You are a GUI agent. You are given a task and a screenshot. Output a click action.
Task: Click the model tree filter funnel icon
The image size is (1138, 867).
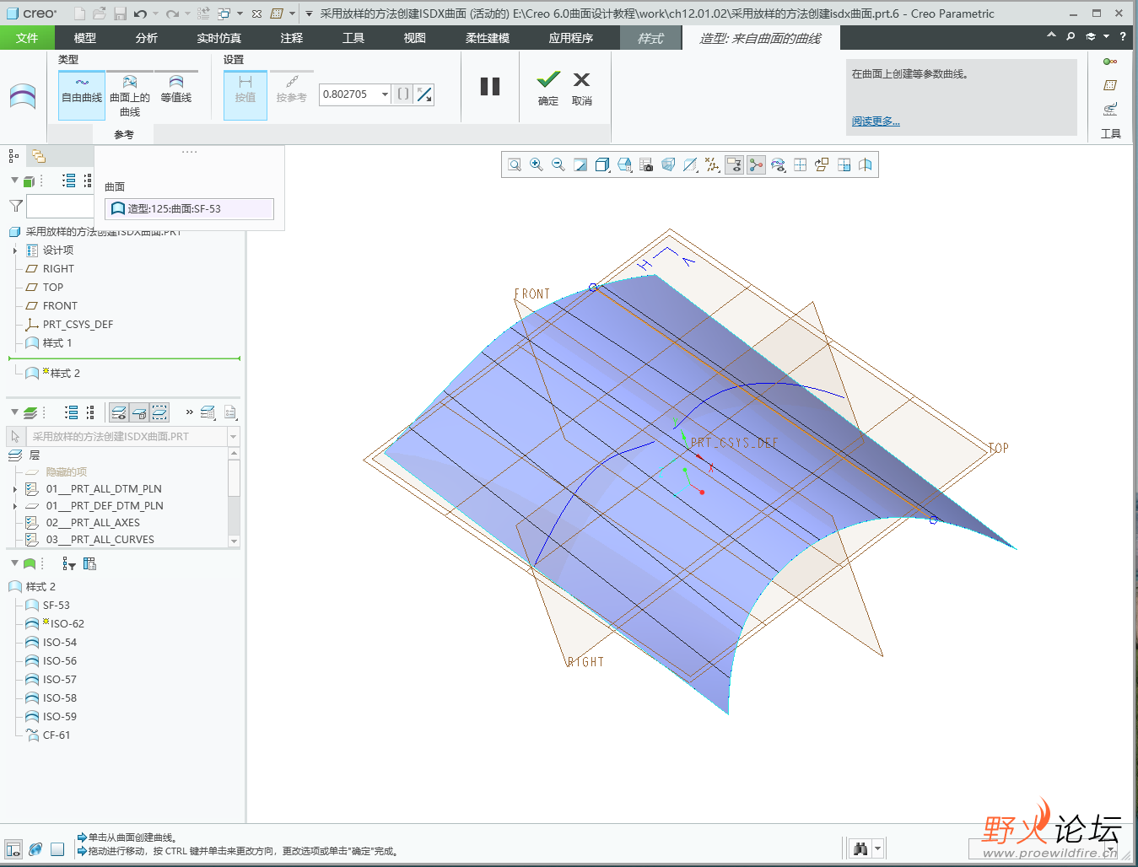15,206
